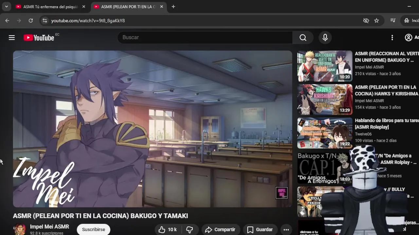Screen dimensions: 419x235
Task: Open HAWKS Y KIRISHIMA video thumbnail
Action: [325, 100]
